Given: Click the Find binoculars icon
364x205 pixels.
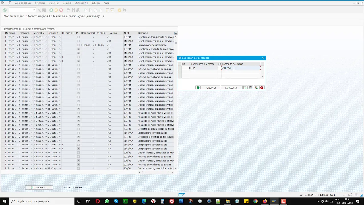Looking at the screenshot, I should 74,10.
